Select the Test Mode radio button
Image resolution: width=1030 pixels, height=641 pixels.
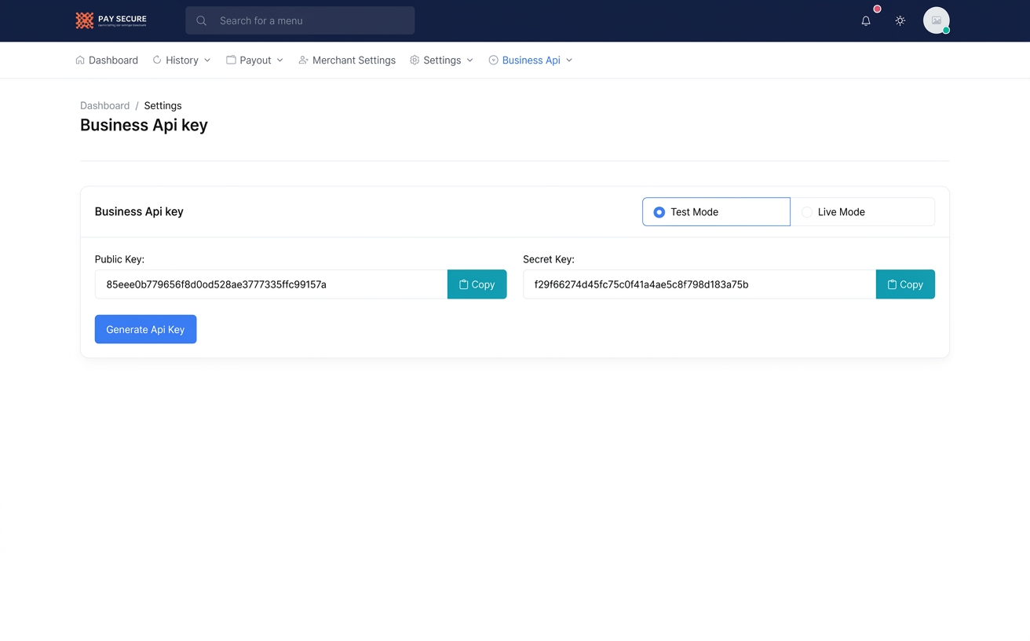point(659,212)
